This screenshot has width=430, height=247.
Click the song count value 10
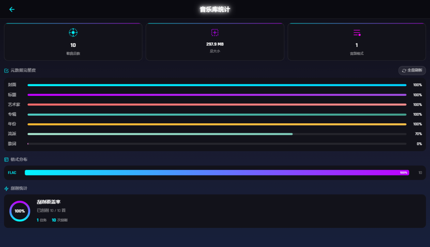coord(73,45)
